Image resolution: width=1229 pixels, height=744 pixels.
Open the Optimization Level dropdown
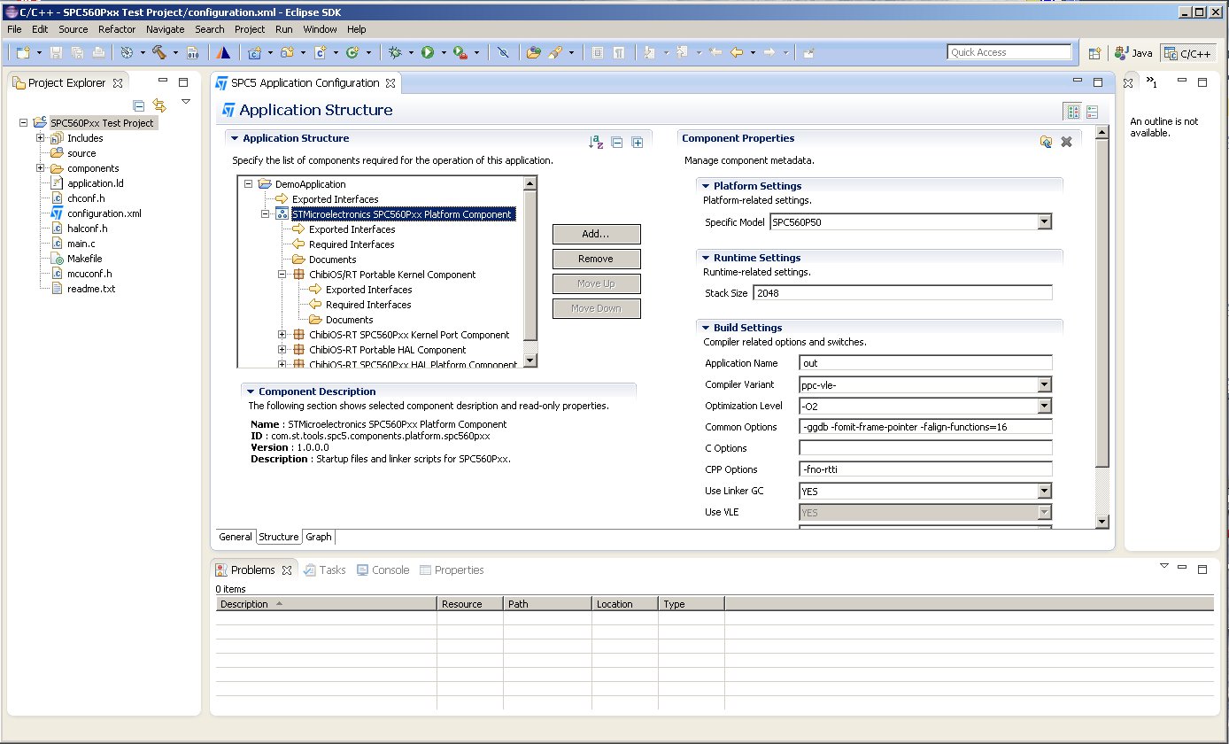click(1045, 406)
